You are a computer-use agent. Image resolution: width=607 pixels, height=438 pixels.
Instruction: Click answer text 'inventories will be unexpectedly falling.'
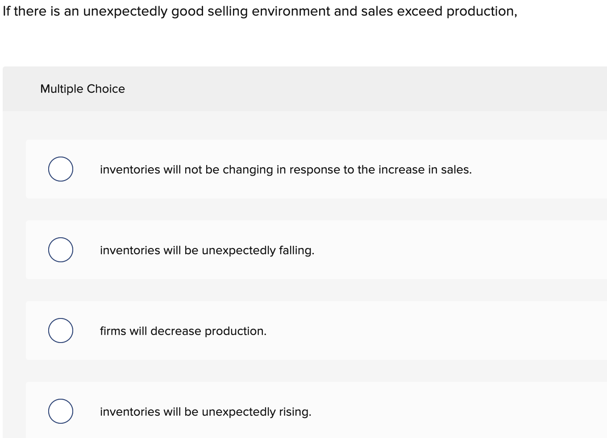(207, 250)
